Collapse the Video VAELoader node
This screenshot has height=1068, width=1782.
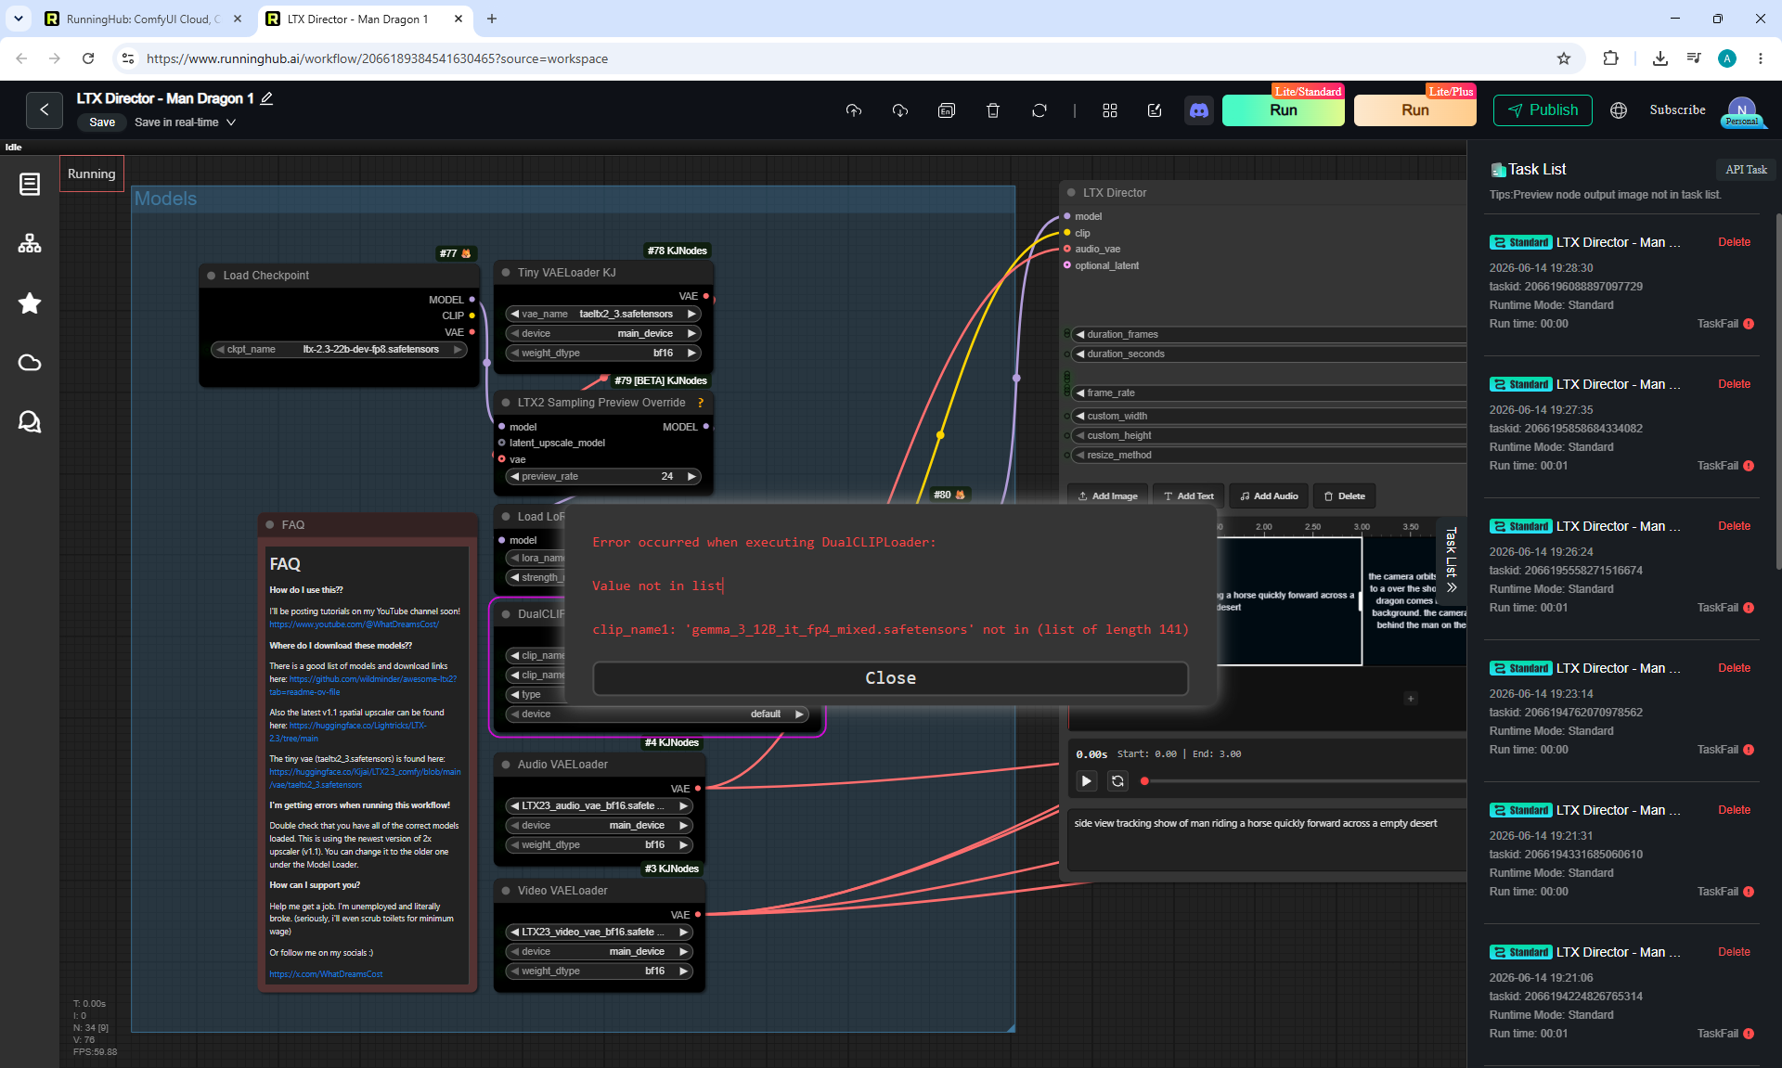[506, 891]
